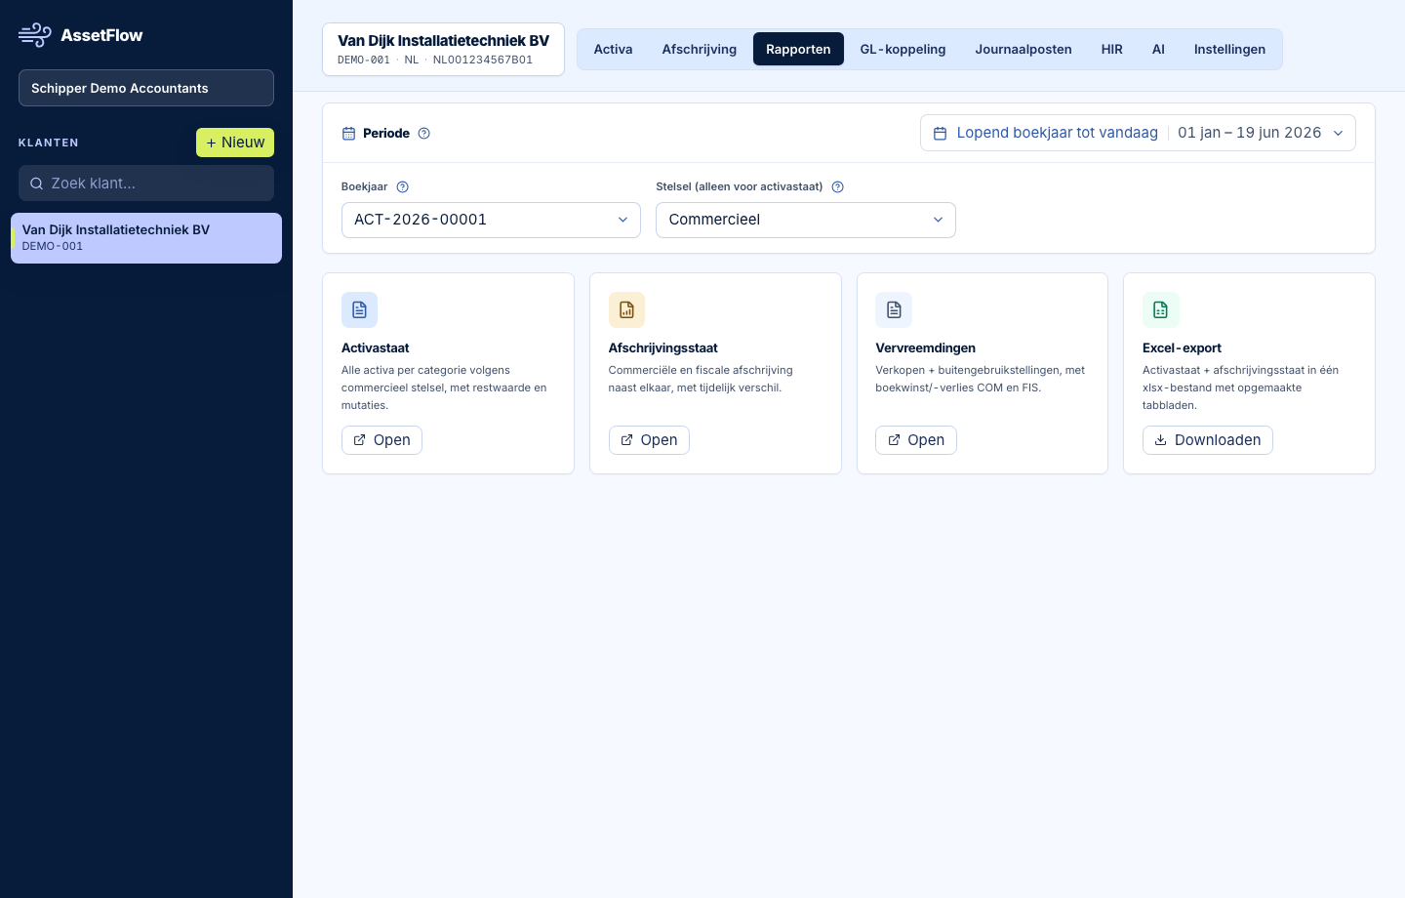Click the Excel-export spreadsheet icon
Image resolution: width=1405 pixels, height=898 pixels.
1160,309
